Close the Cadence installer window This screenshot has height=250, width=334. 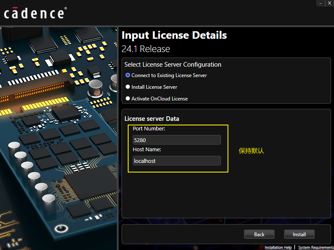pos(329,3)
